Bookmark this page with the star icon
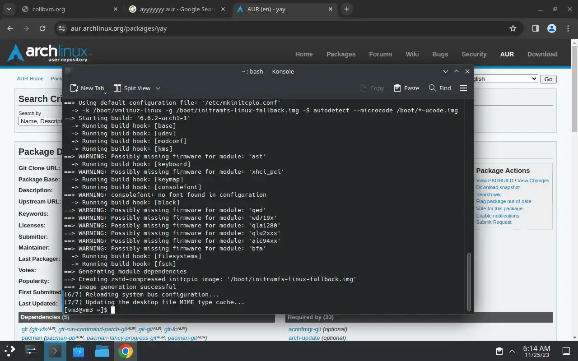This screenshot has width=578, height=361. point(513,28)
